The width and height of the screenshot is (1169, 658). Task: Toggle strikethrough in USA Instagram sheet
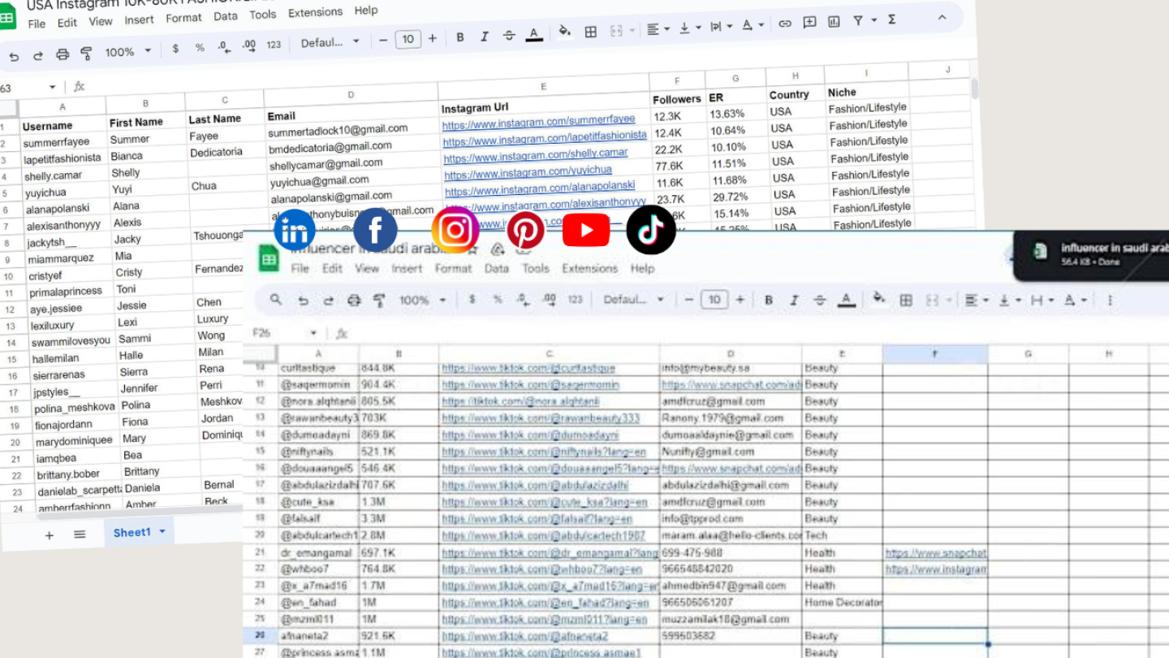coord(509,35)
